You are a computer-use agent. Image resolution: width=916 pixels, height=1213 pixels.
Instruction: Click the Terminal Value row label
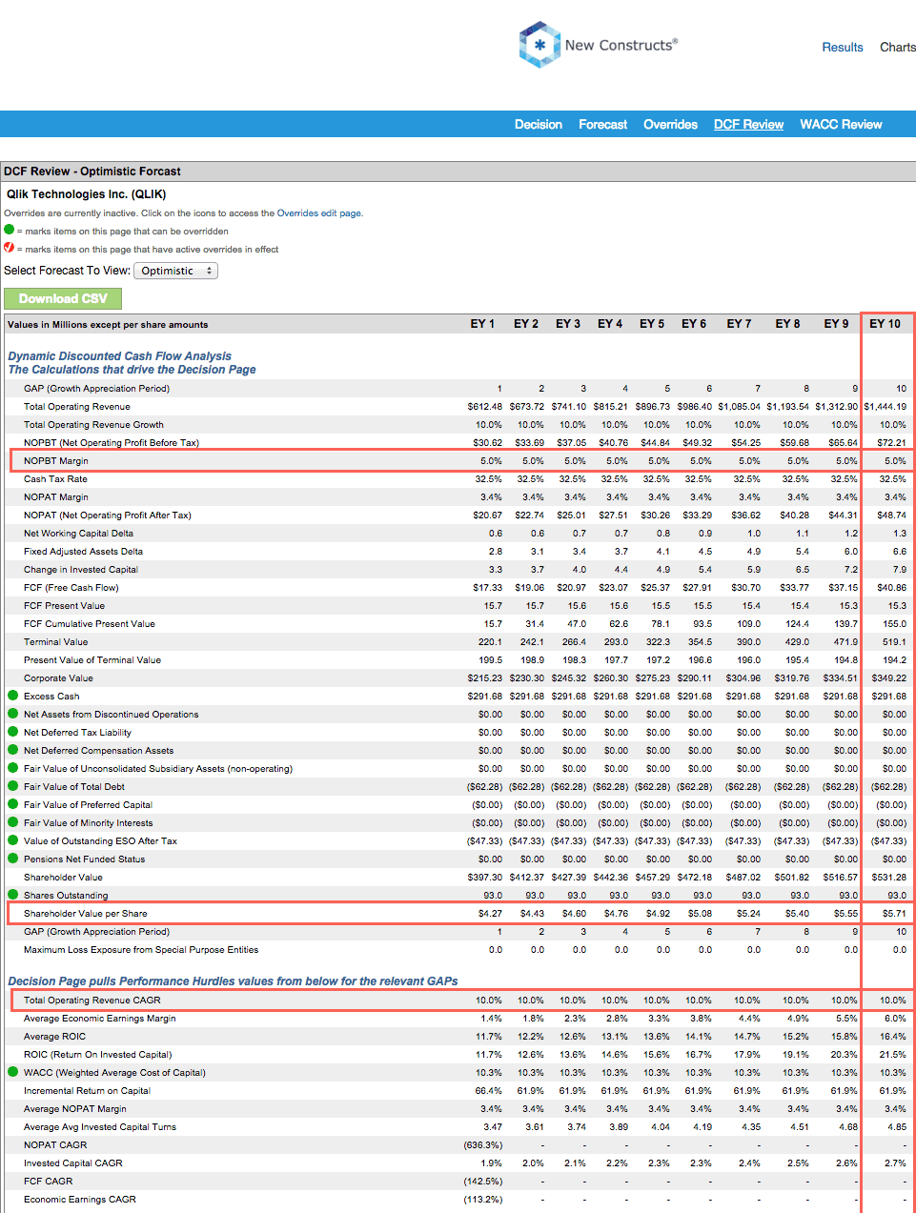point(55,642)
